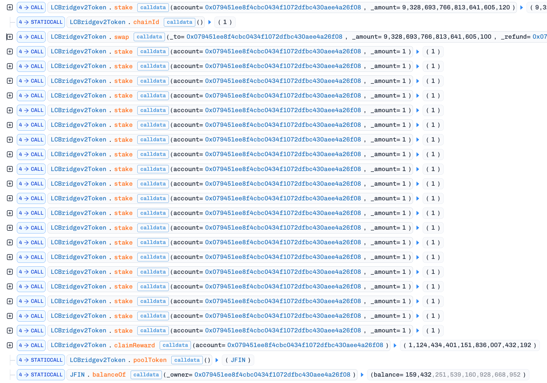547x383 pixels.
Task: Click the output arrow on JFIN balanceOf row
Action: pos(362,375)
